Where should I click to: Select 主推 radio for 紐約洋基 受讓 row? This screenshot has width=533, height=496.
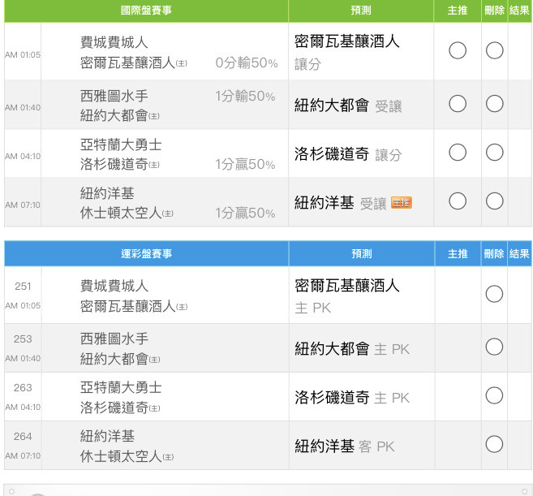tap(458, 201)
